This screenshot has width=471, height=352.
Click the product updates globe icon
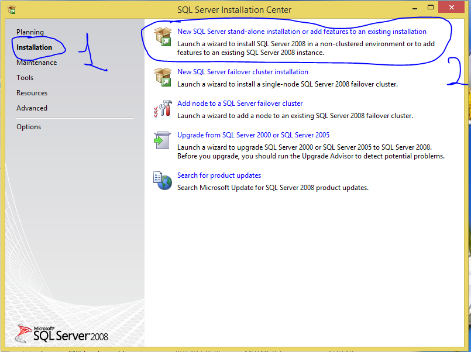[x=163, y=181]
